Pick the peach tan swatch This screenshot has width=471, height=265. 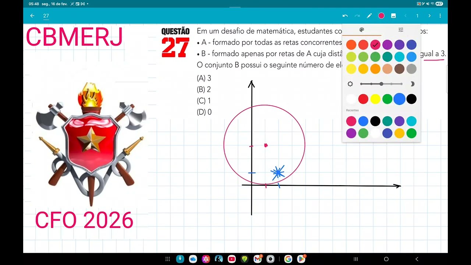tap(387, 69)
